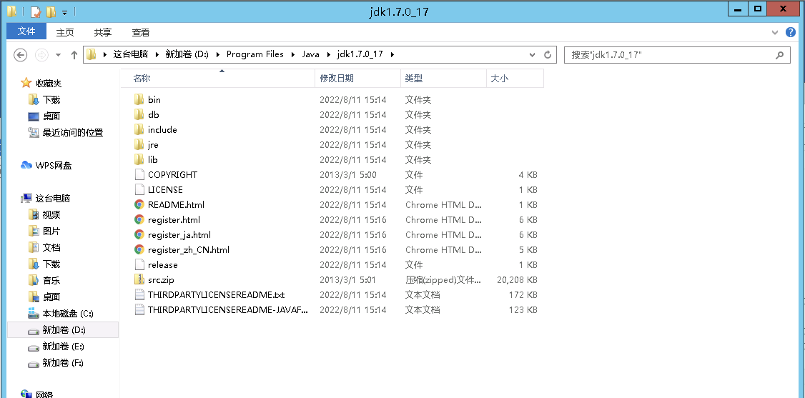Expand the address bar history dropdown
805x398 pixels.
click(x=532, y=55)
